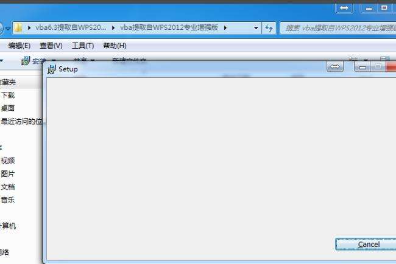
Task: Click the refresh button beside address bar
Action: [269, 28]
